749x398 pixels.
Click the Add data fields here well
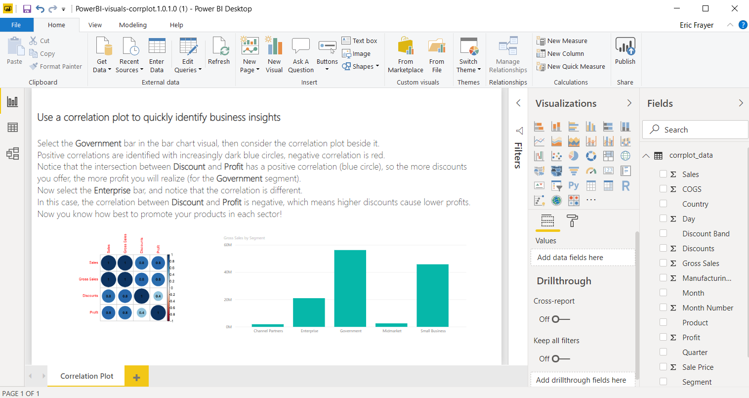pos(583,258)
